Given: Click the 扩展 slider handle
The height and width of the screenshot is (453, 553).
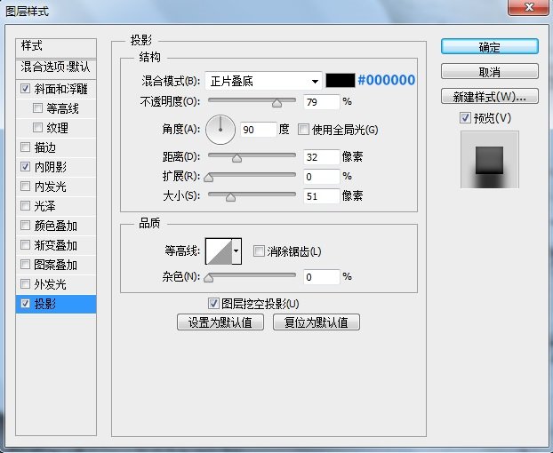Looking at the screenshot, I should [209, 177].
